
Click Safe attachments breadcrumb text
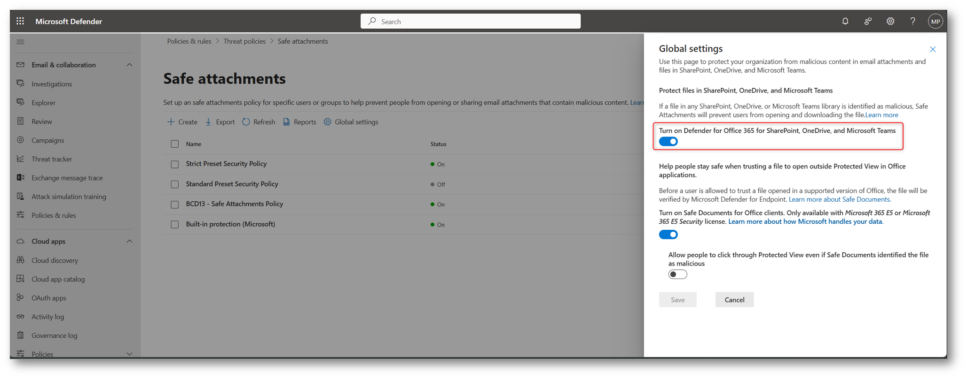coord(303,41)
